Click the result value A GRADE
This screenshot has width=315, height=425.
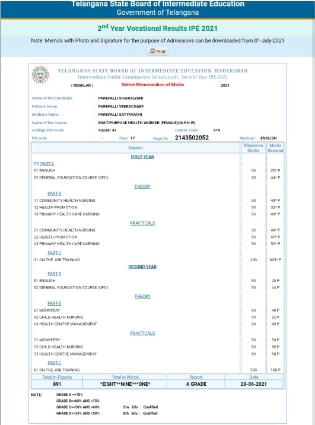pos(196,384)
